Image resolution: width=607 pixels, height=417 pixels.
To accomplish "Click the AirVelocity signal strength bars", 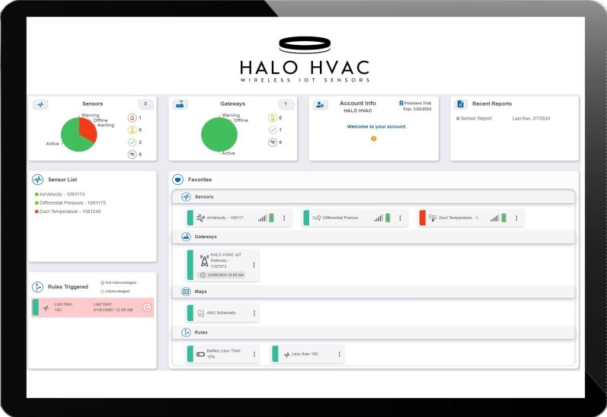I will pos(263,218).
